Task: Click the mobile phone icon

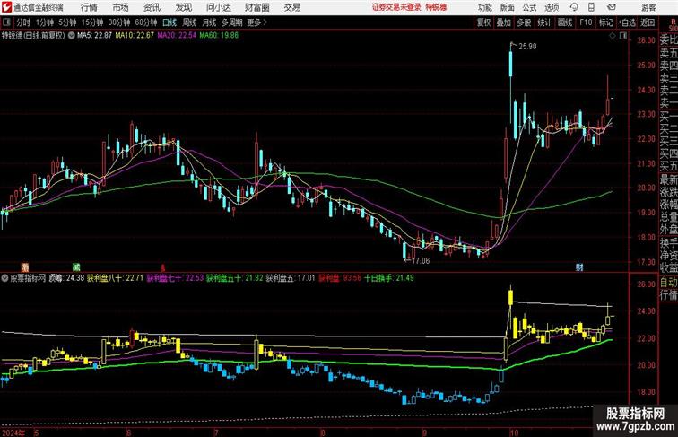Action: pos(591,7)
